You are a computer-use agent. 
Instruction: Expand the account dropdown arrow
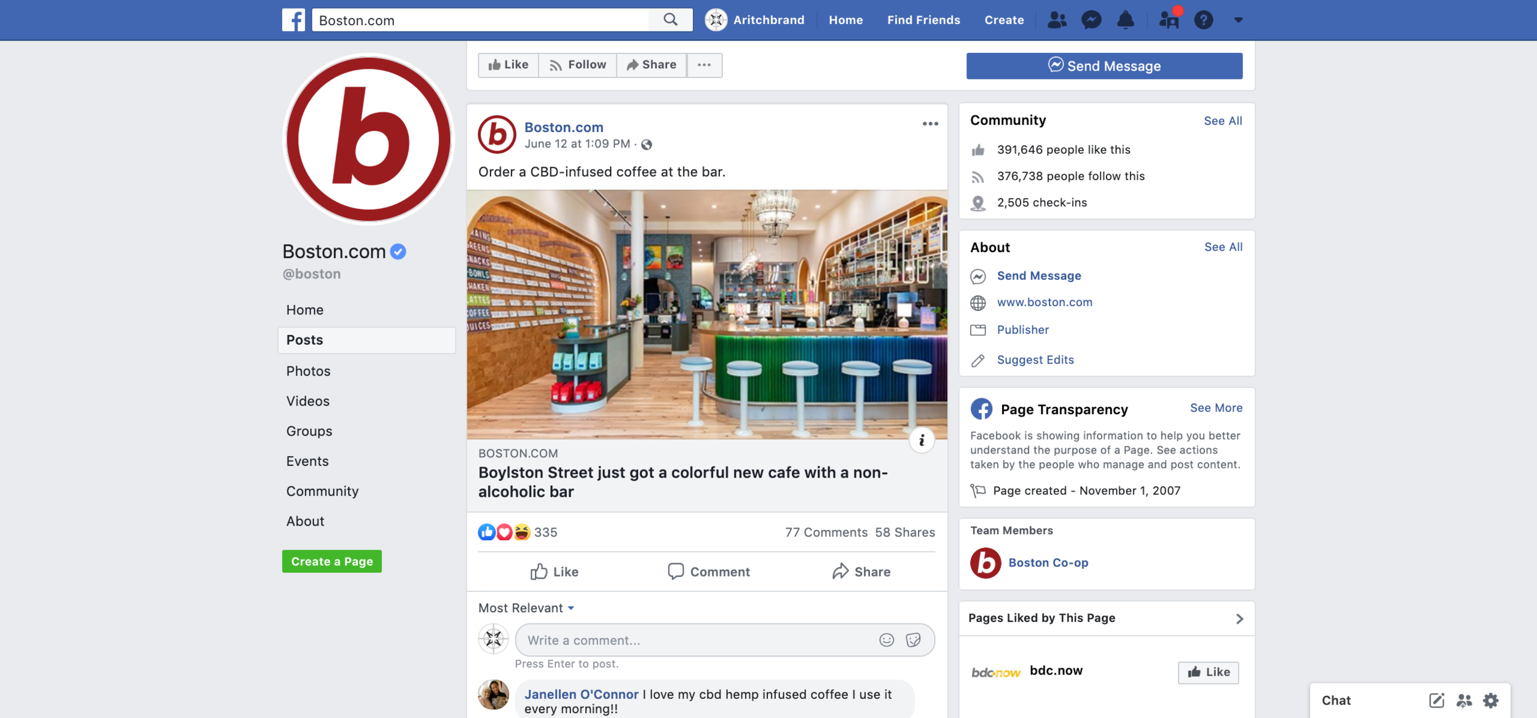[x=1238, y=20]
